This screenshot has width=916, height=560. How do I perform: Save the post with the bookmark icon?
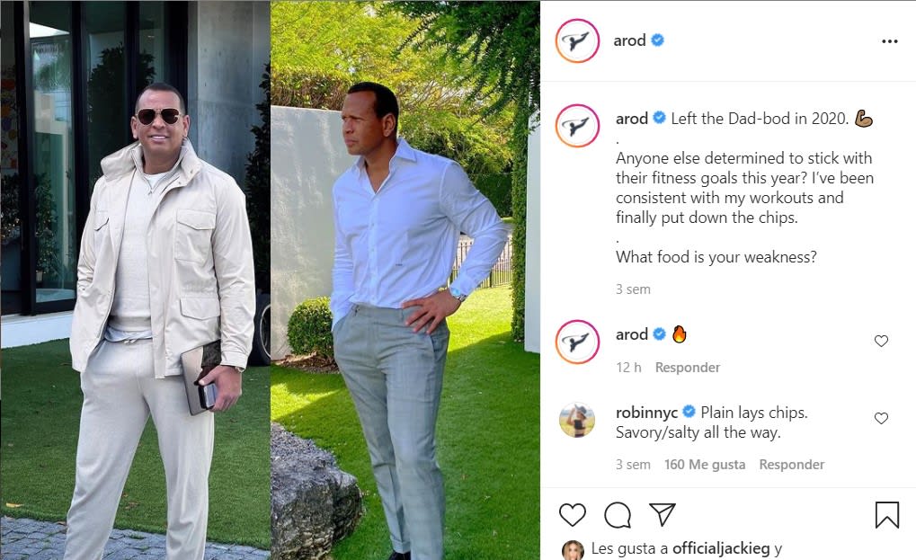886,514
